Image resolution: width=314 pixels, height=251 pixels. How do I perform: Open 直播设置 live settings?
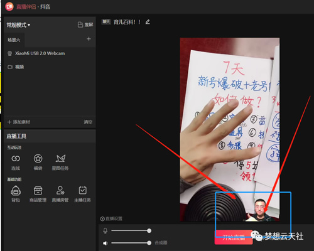[111, 218]
